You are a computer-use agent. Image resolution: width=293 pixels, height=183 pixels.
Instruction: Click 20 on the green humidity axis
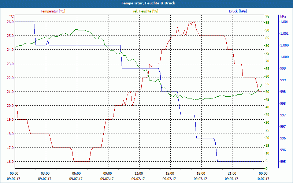(x=267, y=138)
